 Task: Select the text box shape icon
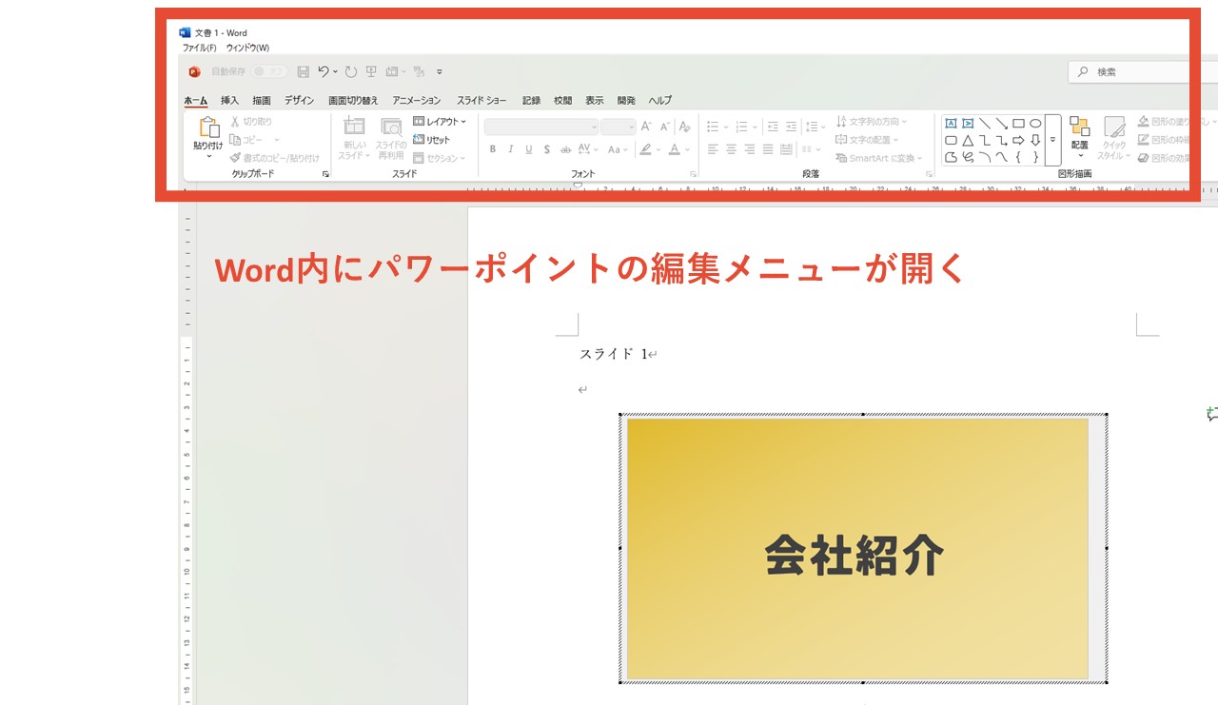pyautogui.click(x=951, y=123)
